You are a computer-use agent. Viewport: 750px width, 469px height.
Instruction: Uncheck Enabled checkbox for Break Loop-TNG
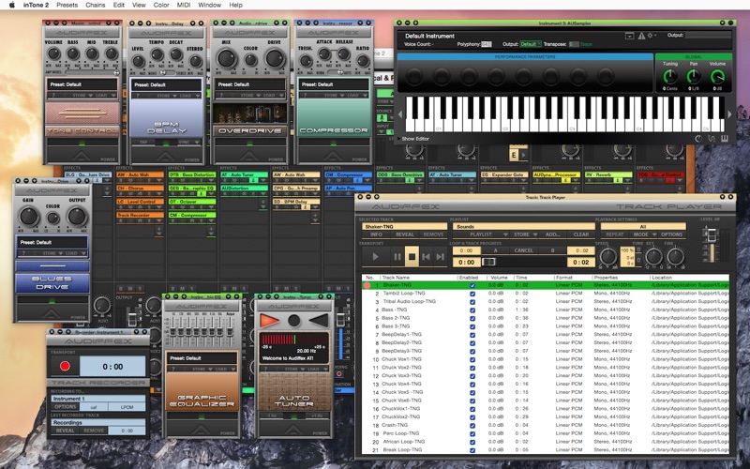click(472, 450)
